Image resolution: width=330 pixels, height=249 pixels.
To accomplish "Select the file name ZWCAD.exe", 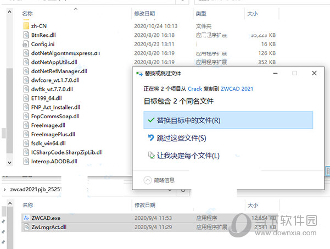I will tap(46, 218).
